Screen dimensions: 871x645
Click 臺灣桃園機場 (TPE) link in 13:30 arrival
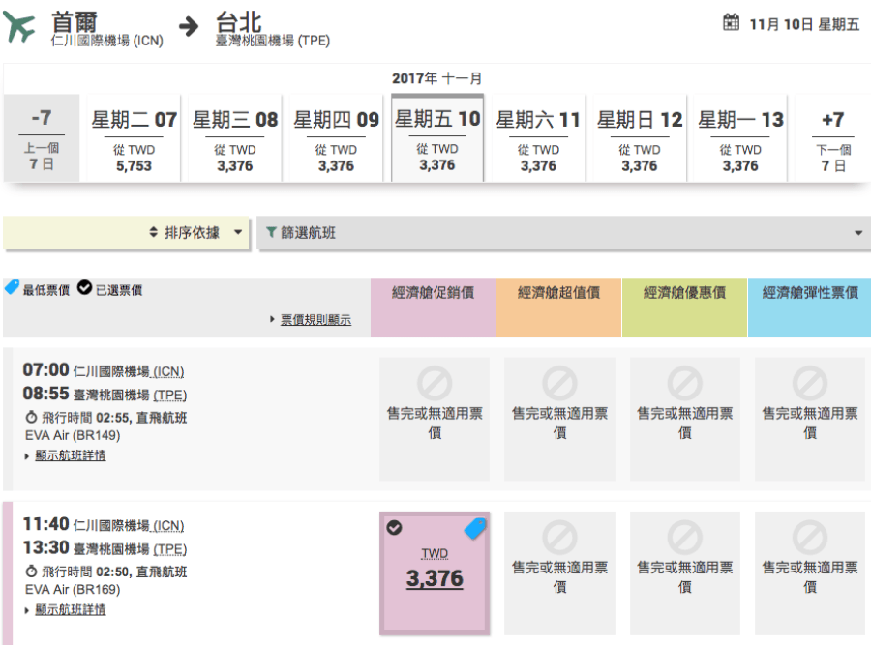[x=131, y=549]
